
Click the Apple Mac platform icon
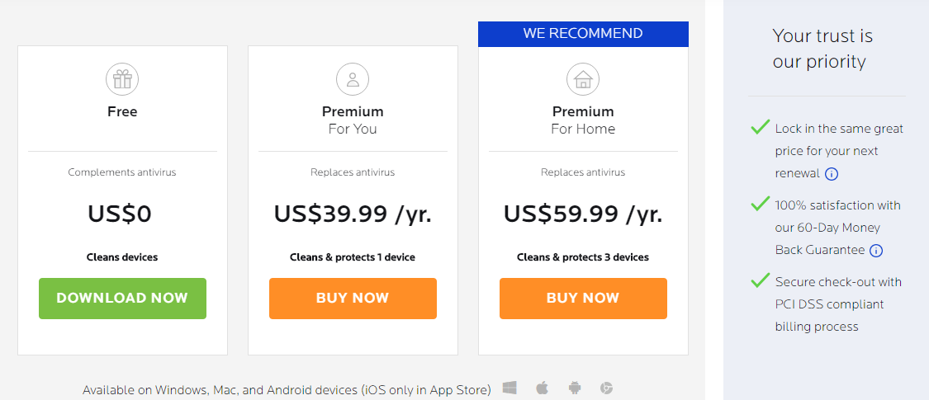tap(543, 388)
